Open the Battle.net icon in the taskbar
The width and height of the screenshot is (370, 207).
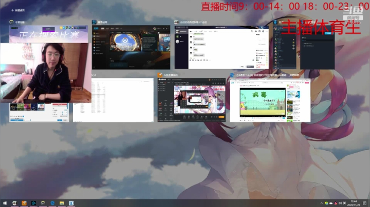[33, 203]
